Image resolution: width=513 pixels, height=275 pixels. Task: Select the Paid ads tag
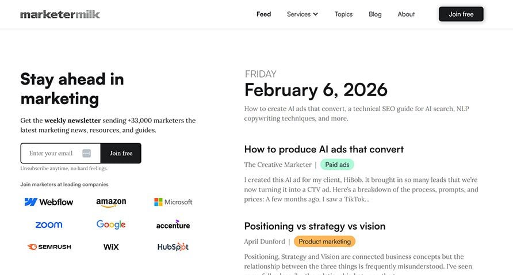click(x=337, y=165)
